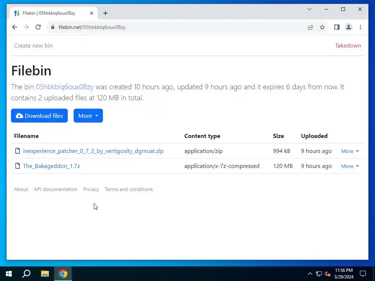Download The_Bakageddon_1.7z file
Image resolution: width=375 pixels, height=281 pixels.
point(51,166)
